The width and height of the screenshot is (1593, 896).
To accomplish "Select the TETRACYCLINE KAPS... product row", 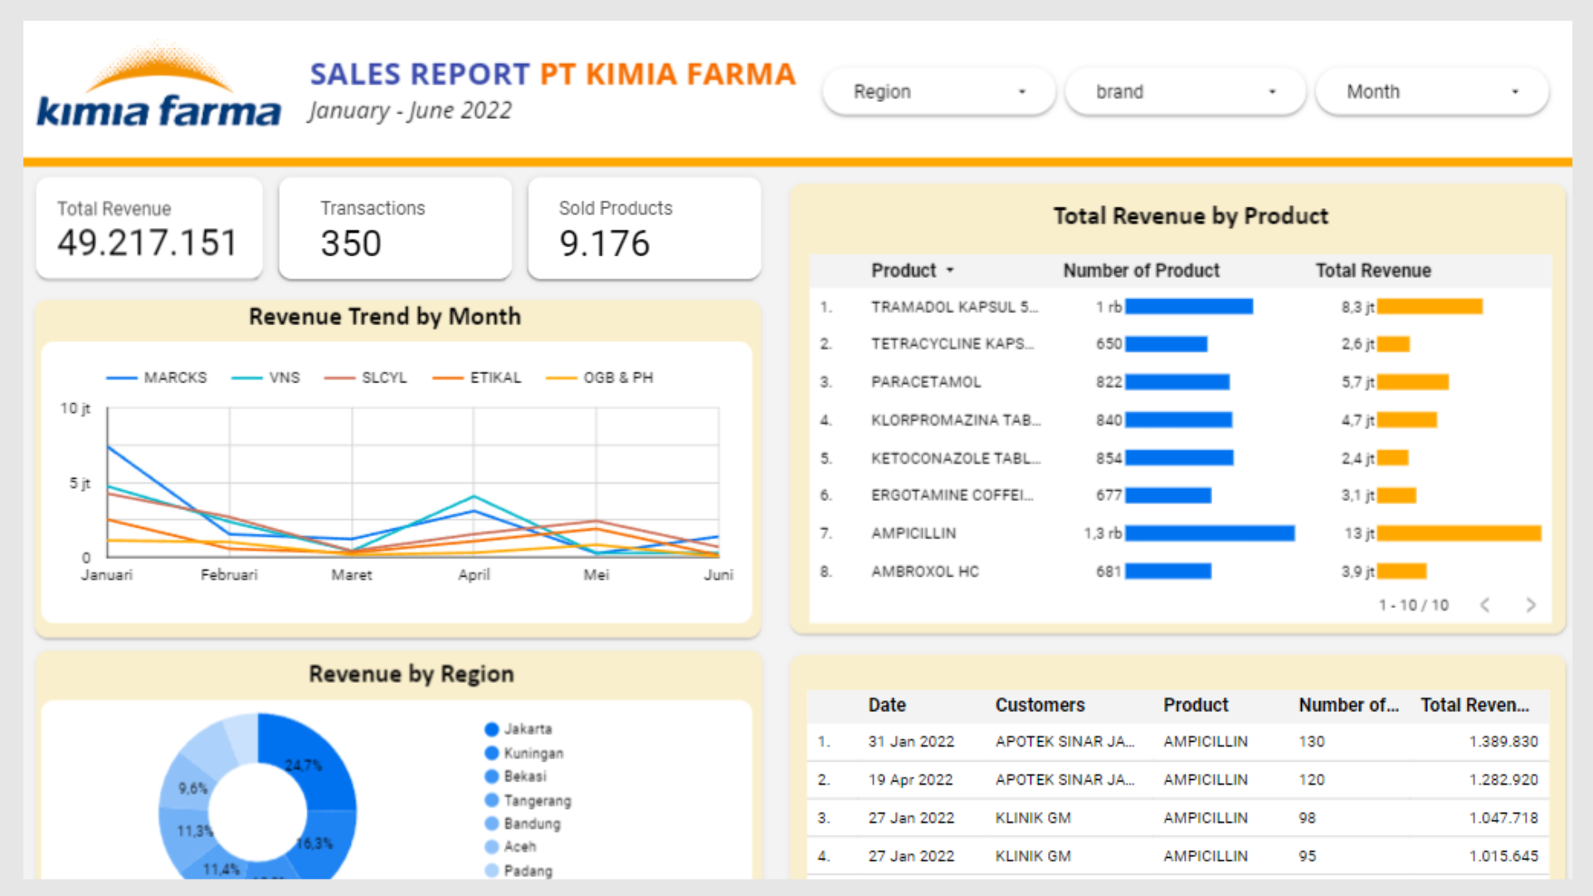I will click(1180, 344).
